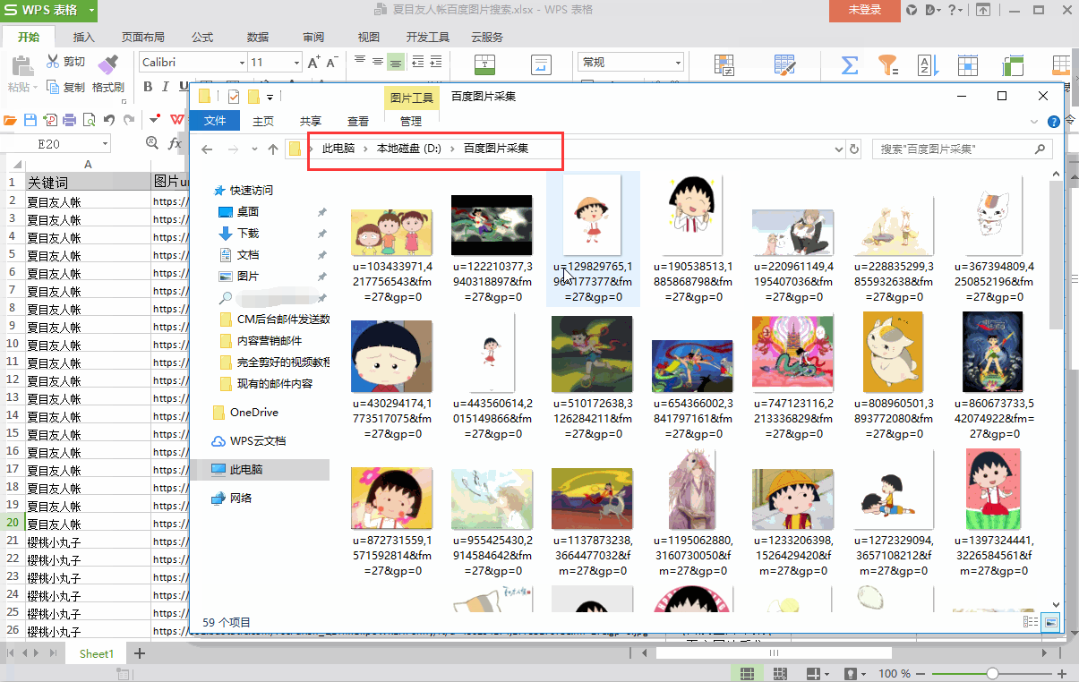Open the 插入 ribbon tab
This screenshot has height=682, width=1079.
[84, 37]
